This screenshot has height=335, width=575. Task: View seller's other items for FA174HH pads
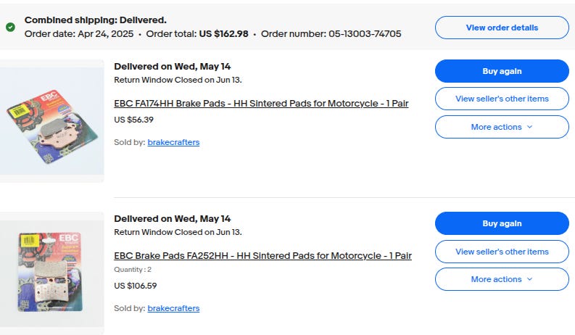tap(502, 99)
